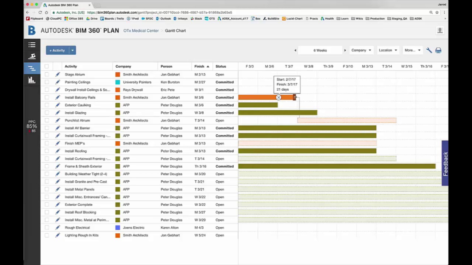The width and height of the screenshot is (472, 265).
Task: Bookmark page with star icon
Action: coord(437,12)
